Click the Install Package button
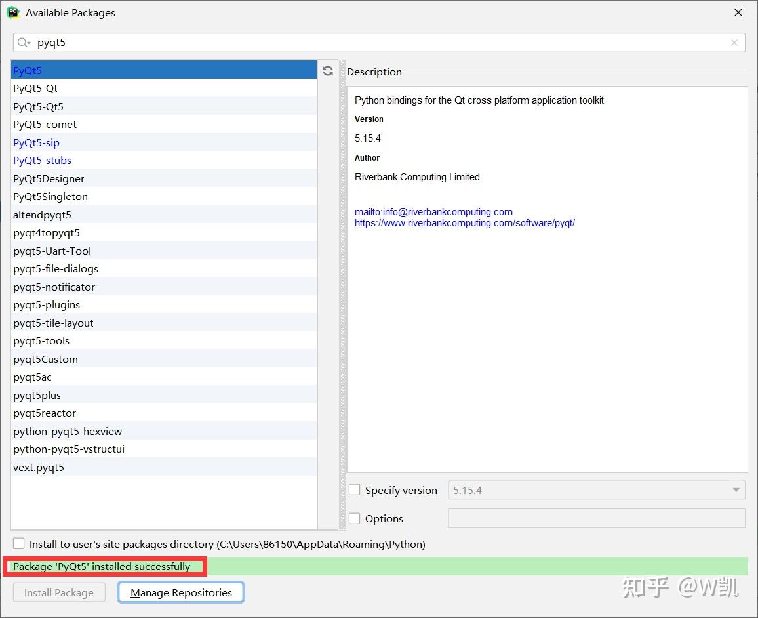 59,592
